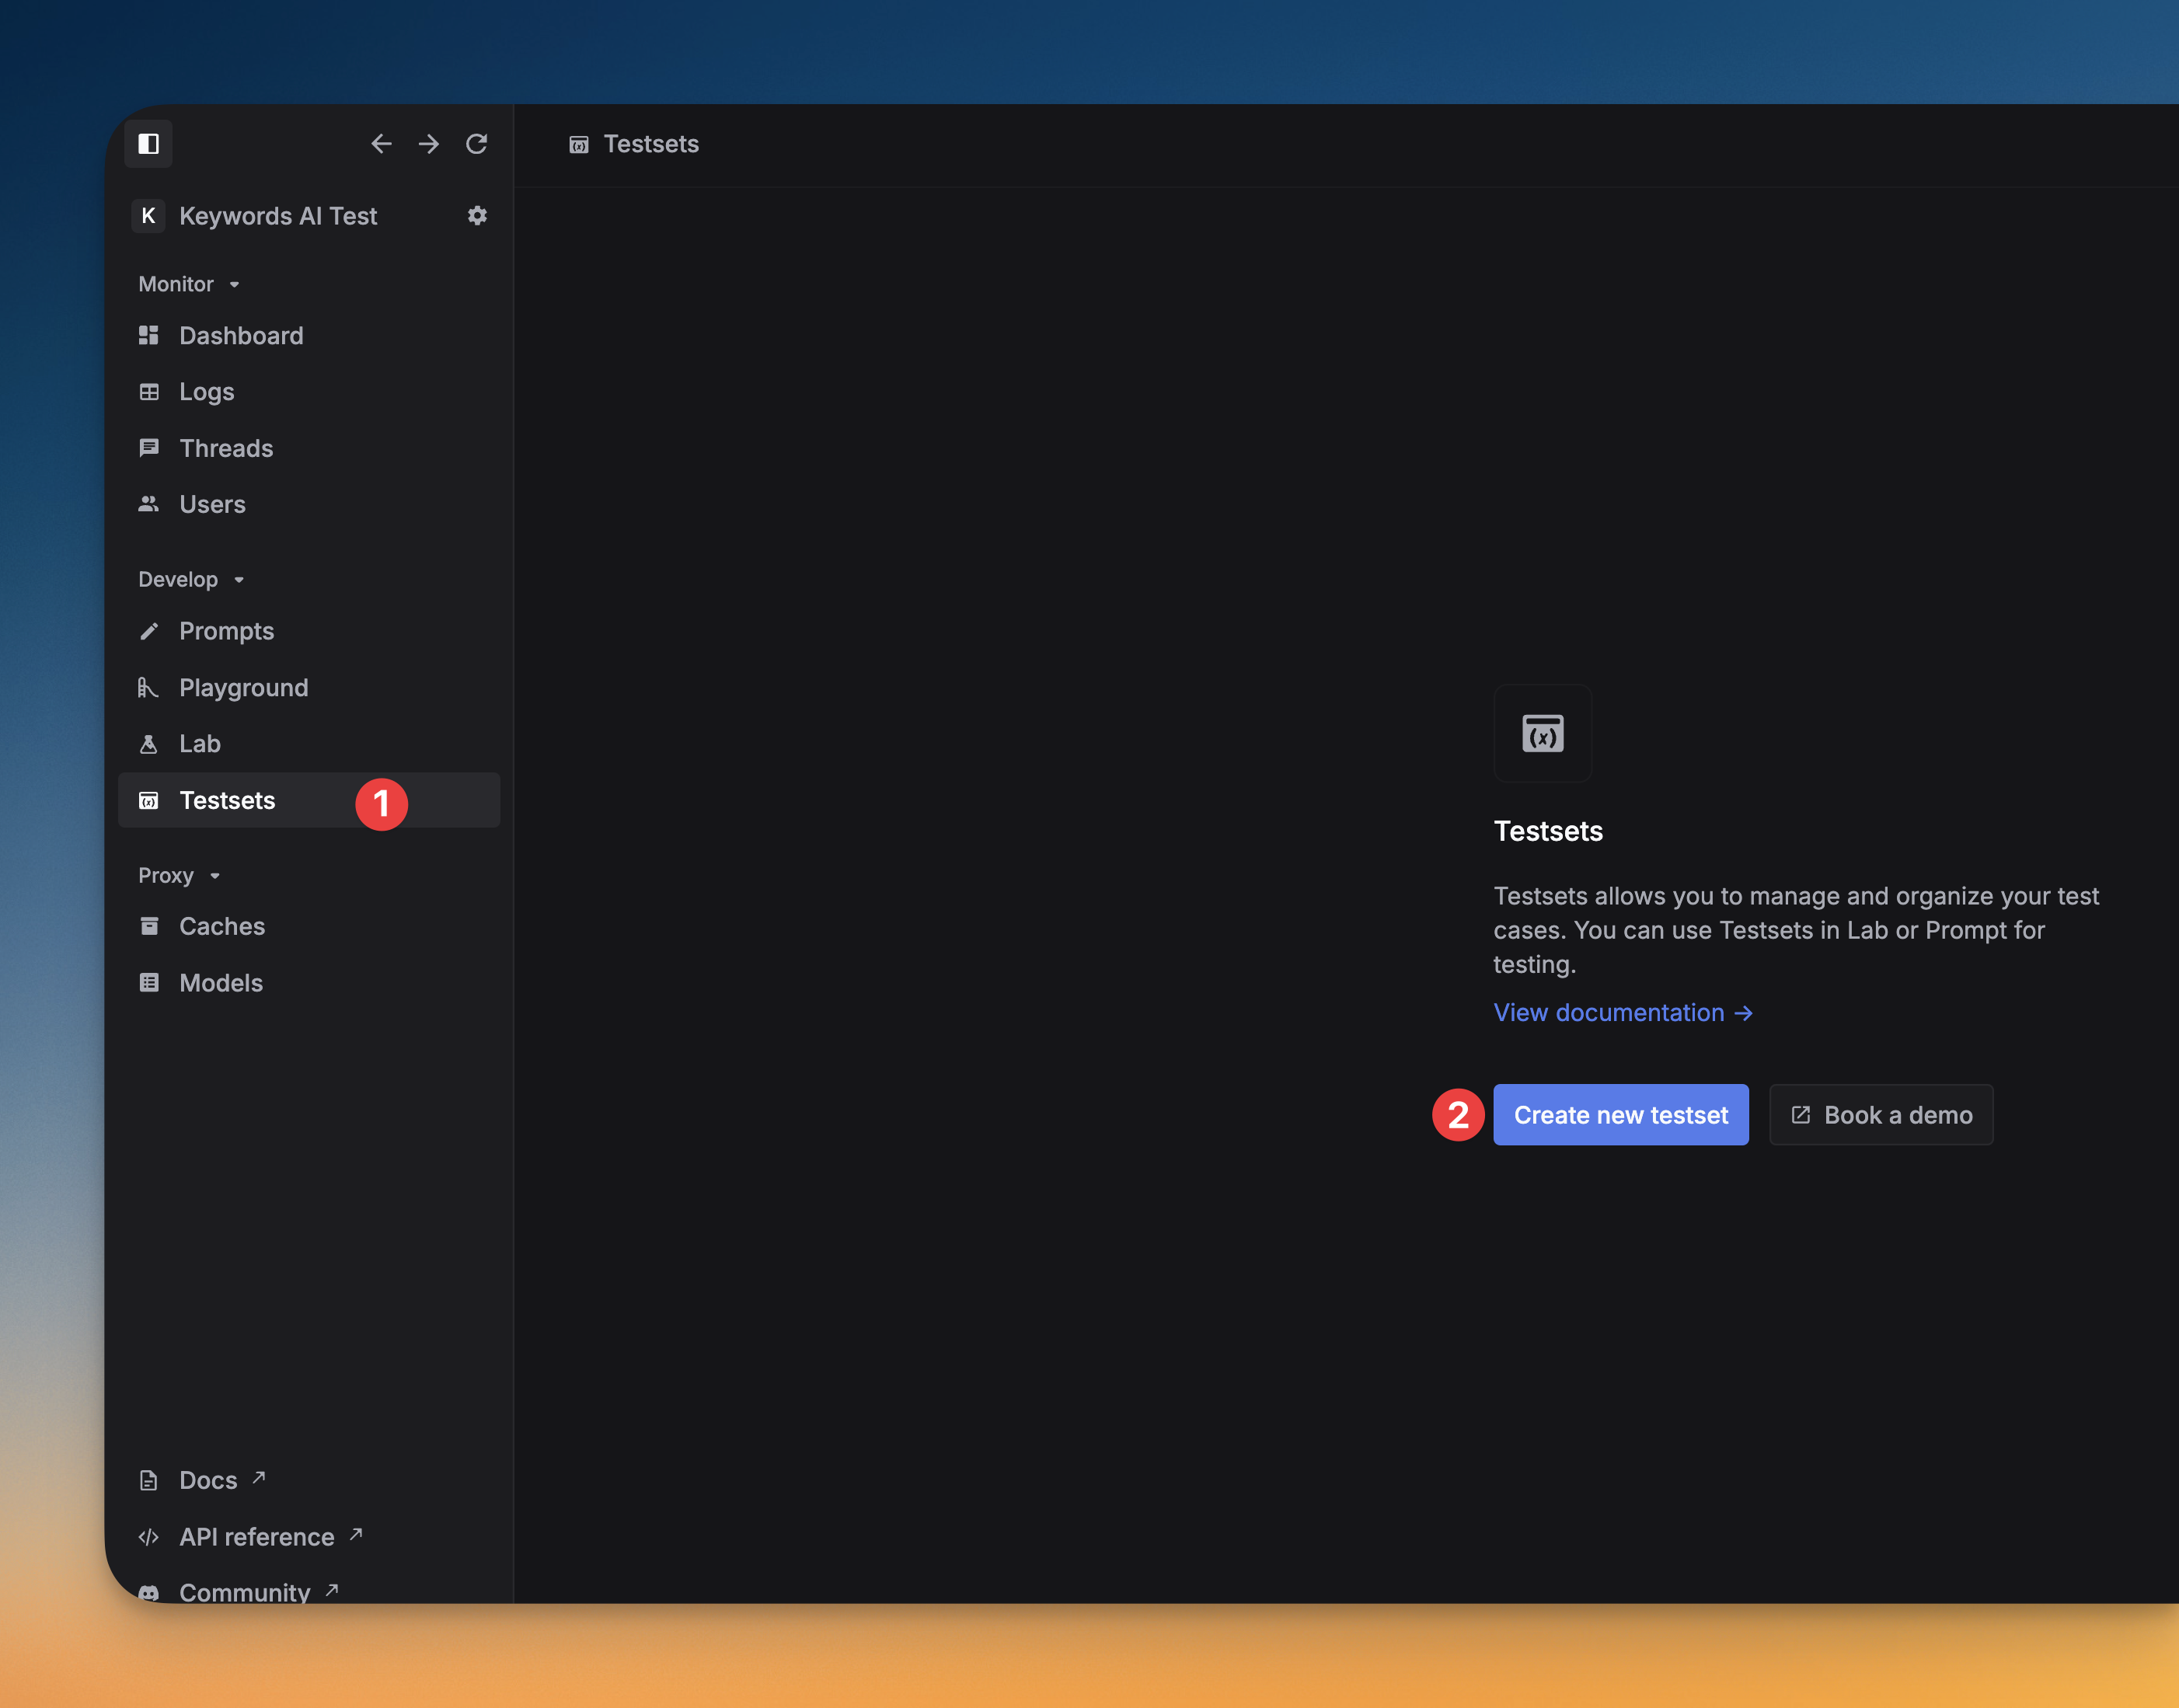Click the Docs document icon

coord(149,1480)
